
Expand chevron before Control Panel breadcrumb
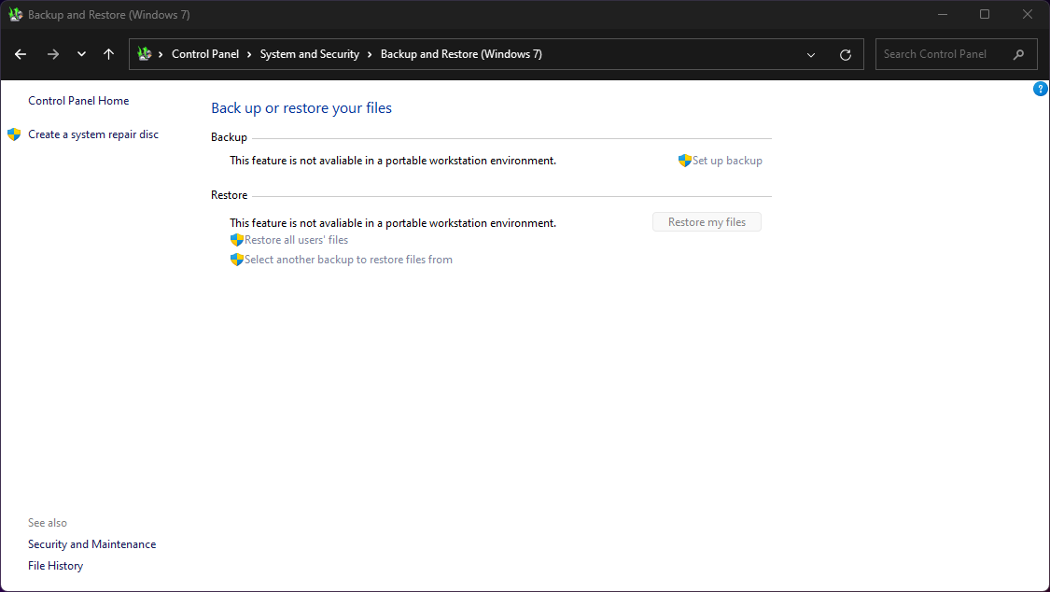(x=161, y=54)
